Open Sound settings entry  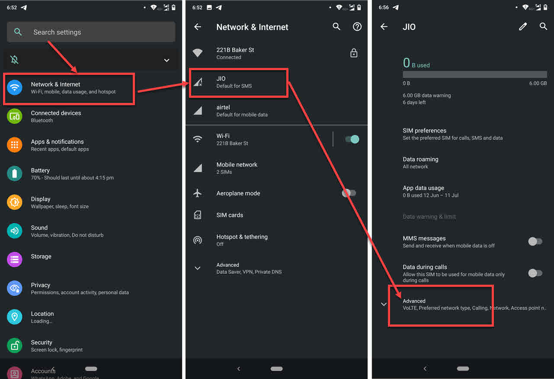point(91,231)
